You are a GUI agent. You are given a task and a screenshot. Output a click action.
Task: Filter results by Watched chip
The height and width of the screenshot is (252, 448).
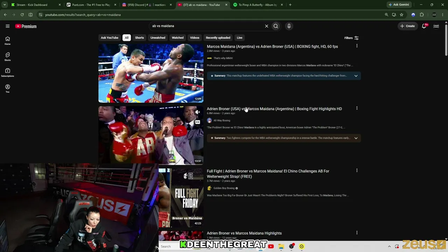tap(177, 38)
